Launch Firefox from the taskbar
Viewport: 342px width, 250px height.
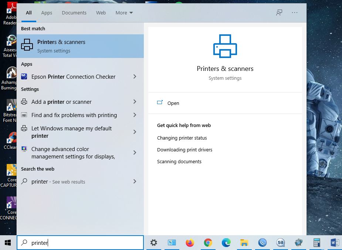pyautogui.click(x=190, y=243)
